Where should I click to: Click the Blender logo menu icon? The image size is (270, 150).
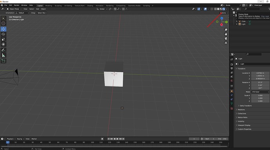point(2,5)
